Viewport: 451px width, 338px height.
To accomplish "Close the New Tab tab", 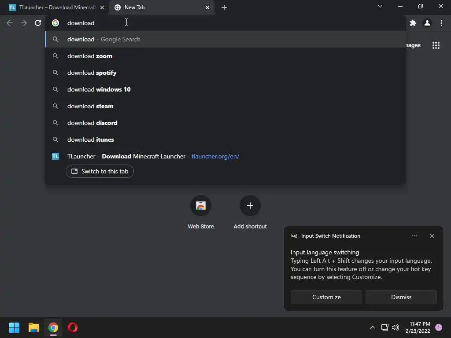I will click(207, 7).
